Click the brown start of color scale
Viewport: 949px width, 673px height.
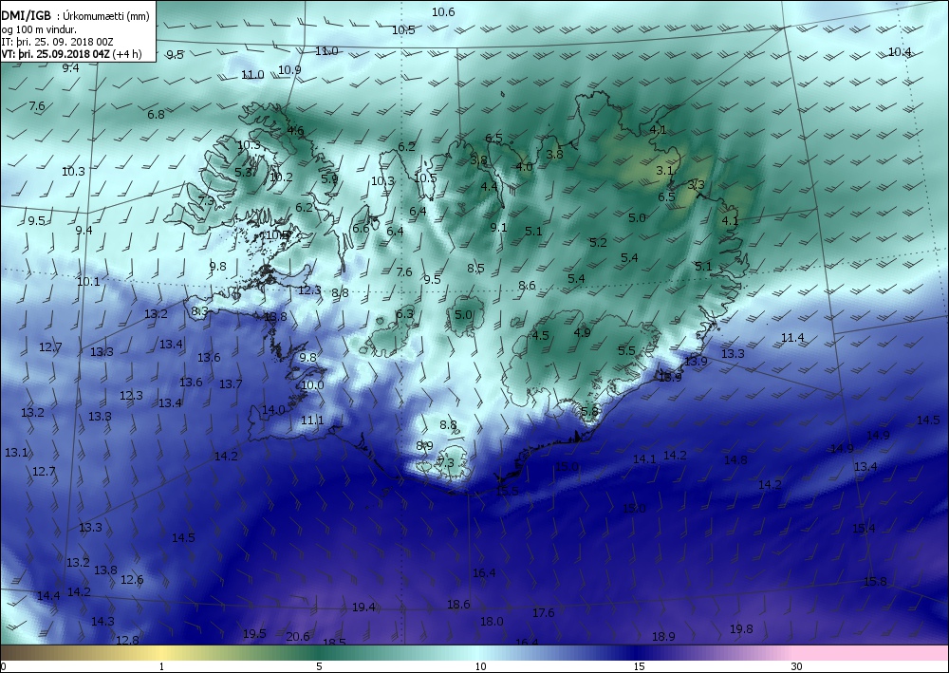pyautogui.click(x=25, y=653)
